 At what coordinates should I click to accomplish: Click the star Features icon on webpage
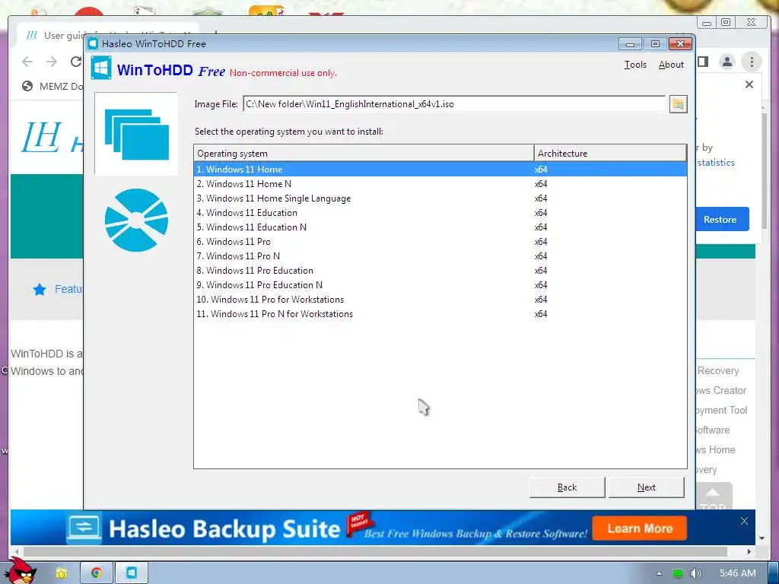click(x=40, y=290)
